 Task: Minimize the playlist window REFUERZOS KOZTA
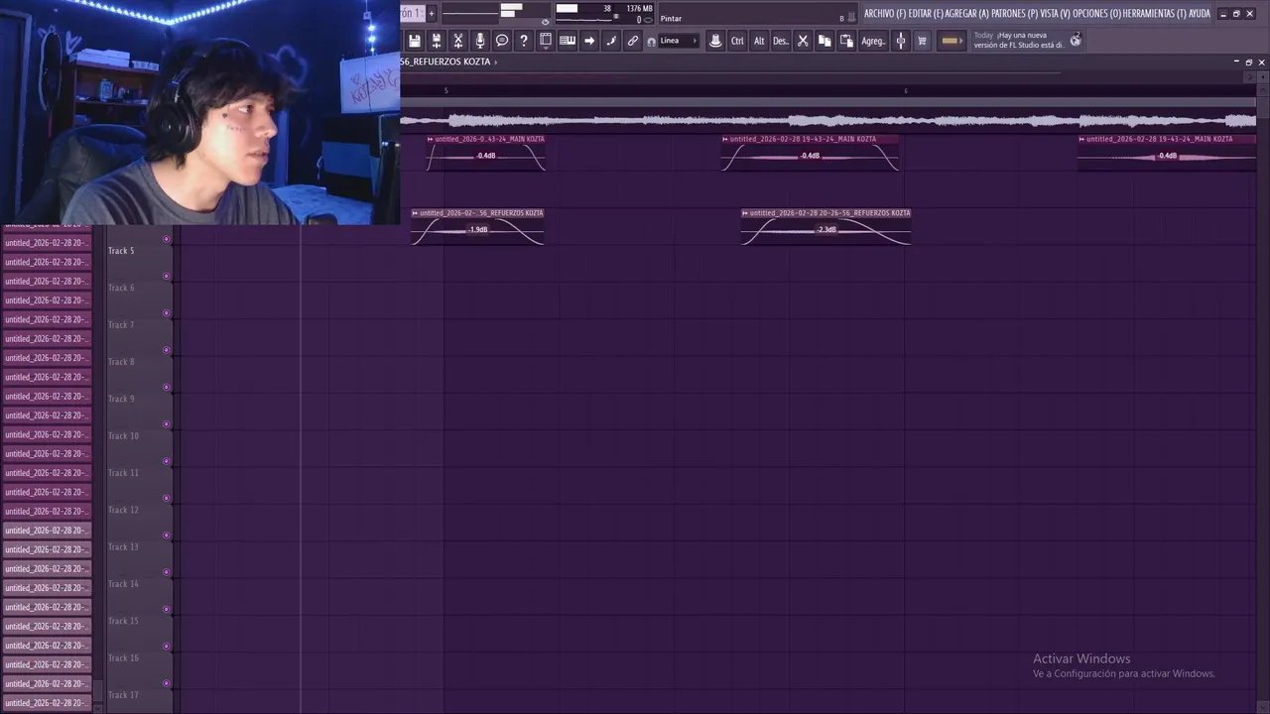(x=1236, y=61)
